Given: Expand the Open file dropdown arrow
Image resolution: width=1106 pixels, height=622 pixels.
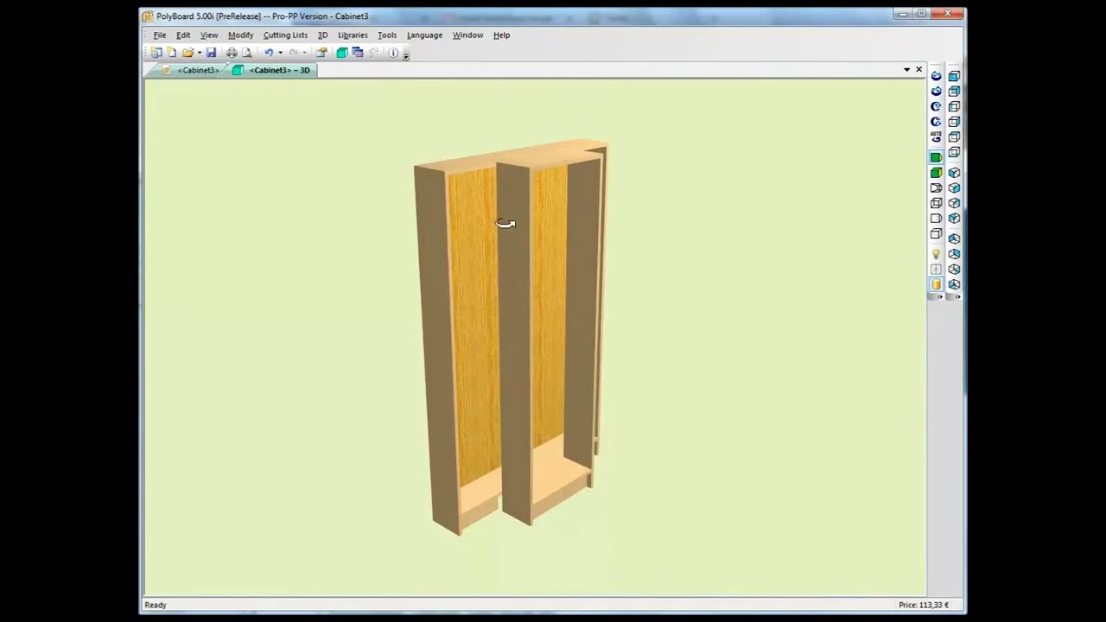Looking at the screenshot, I should coord(200,53).
